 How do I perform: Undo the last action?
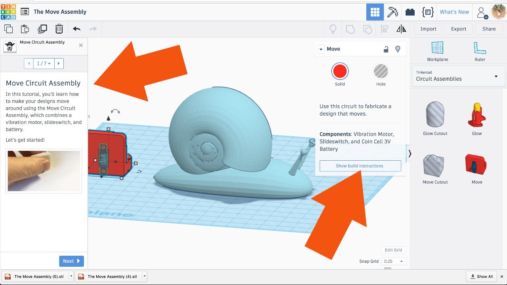[x=76, y=29]
